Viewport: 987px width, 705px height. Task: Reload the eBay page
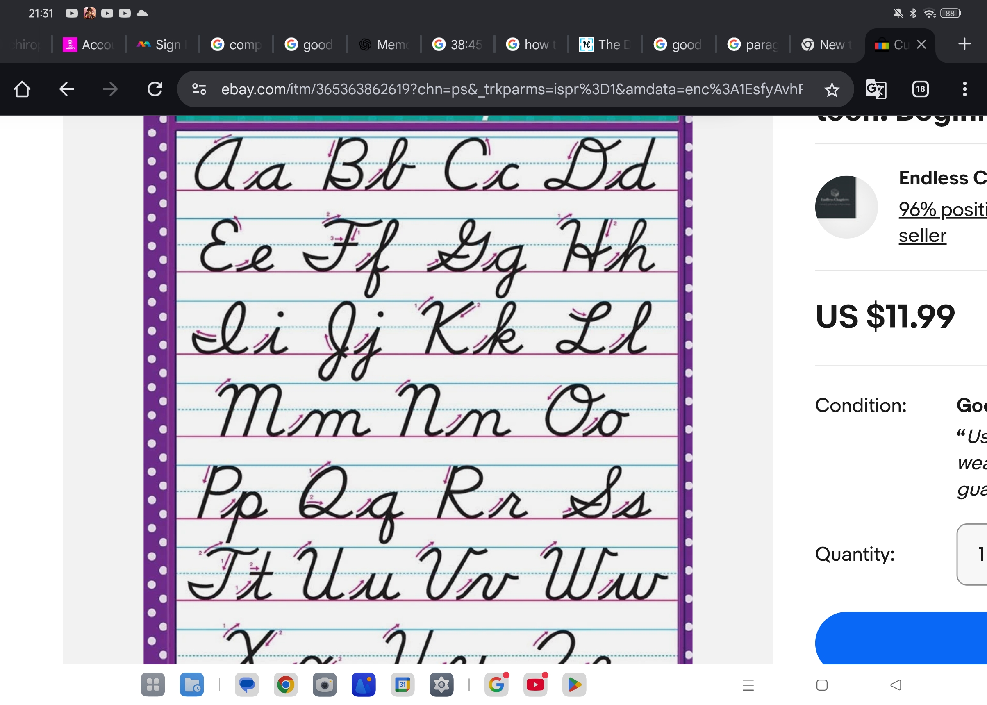pyautogui.click(x=155, y=89)
